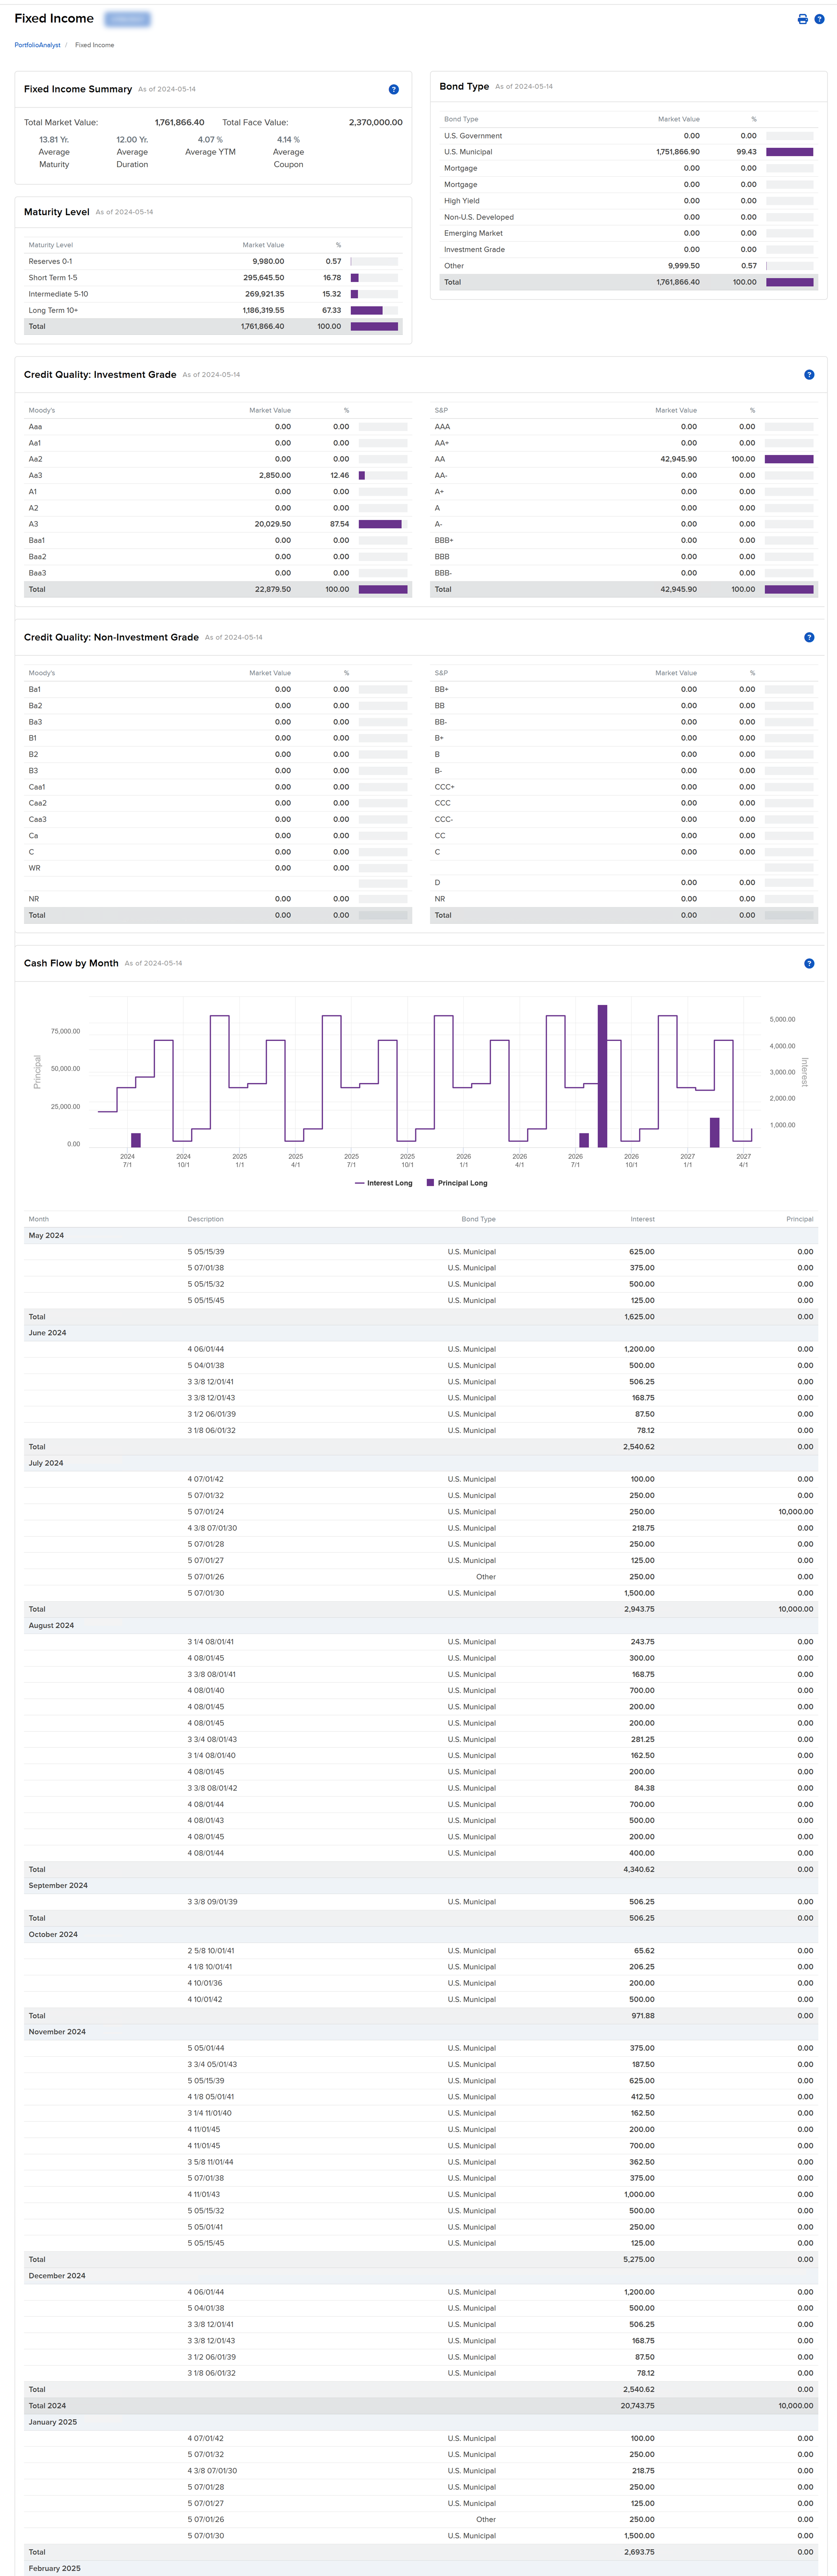Select bond description 3 3/8 08/01/42

(x=212, y=1788)
